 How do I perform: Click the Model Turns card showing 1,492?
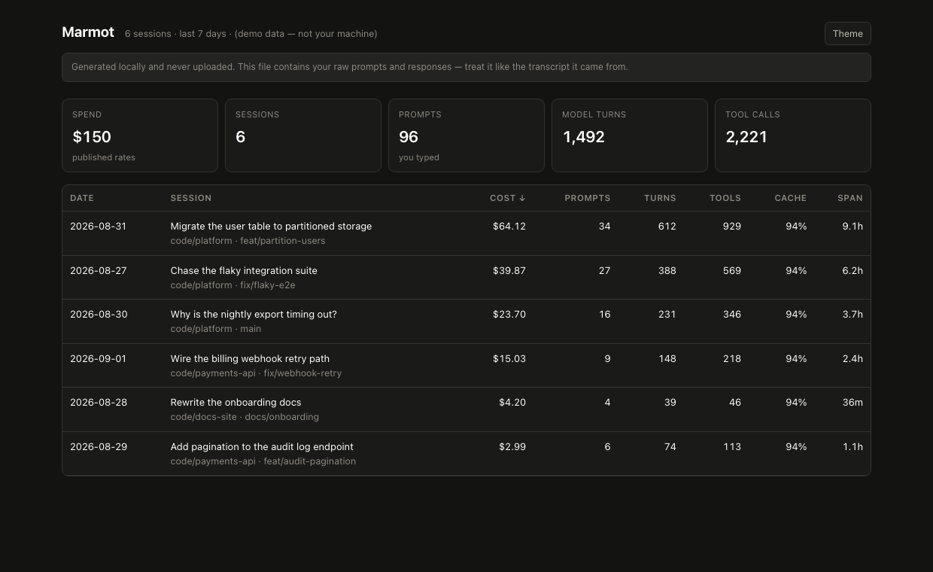(x=630, y=135)
